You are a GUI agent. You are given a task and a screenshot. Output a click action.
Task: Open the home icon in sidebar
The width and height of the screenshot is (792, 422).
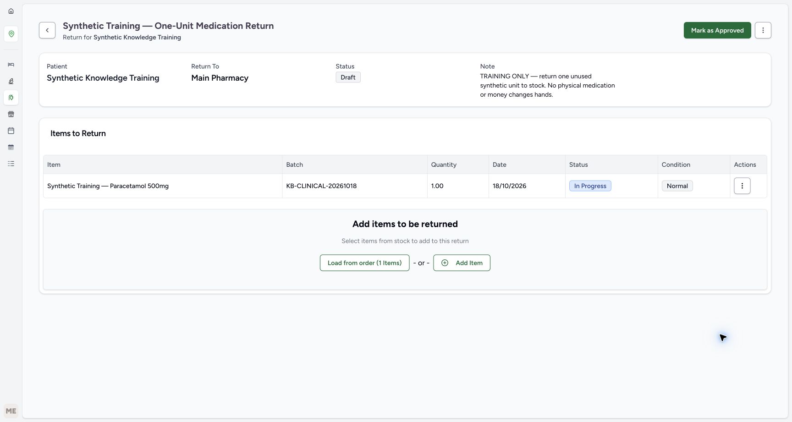[11, 11]
